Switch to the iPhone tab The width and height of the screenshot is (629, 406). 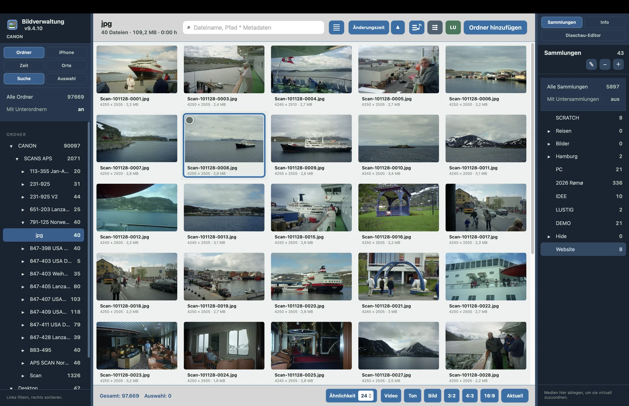(x=67, y=52)
